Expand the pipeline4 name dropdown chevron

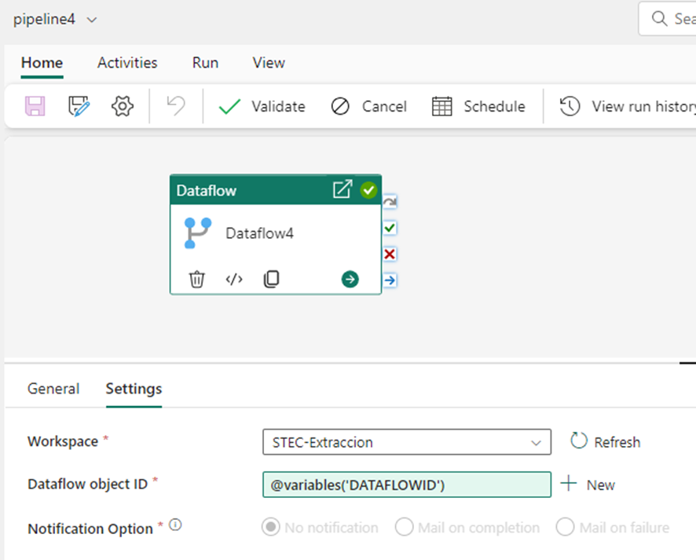pyautogui.click(x=92, y=20)
